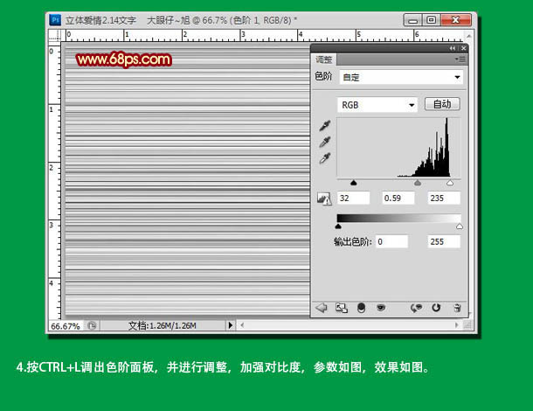The height and width of the screenshot is (411, 533).
Task: Click the input midtone gray slider
Action: pyautogui.click(x=418, y=183)
